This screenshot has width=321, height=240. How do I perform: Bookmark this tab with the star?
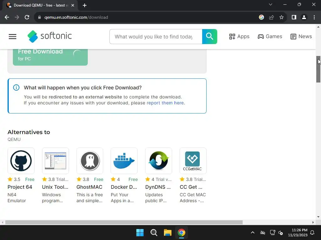[282, 17]
